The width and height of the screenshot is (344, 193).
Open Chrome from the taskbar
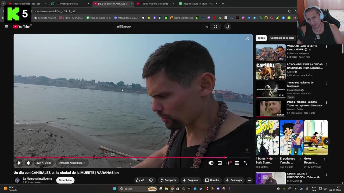[172, 189]
